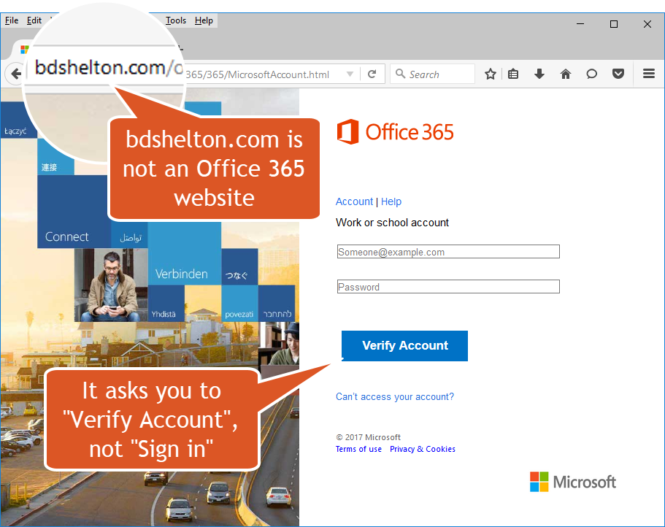Open the Tools menu
This screenshot has height=527, width=665.
[x=175, y=20]
